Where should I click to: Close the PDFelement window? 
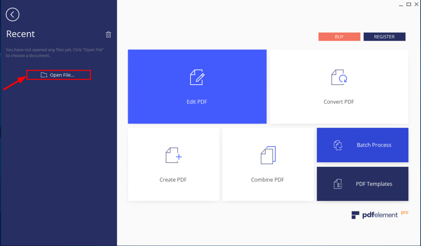(416, 4)
